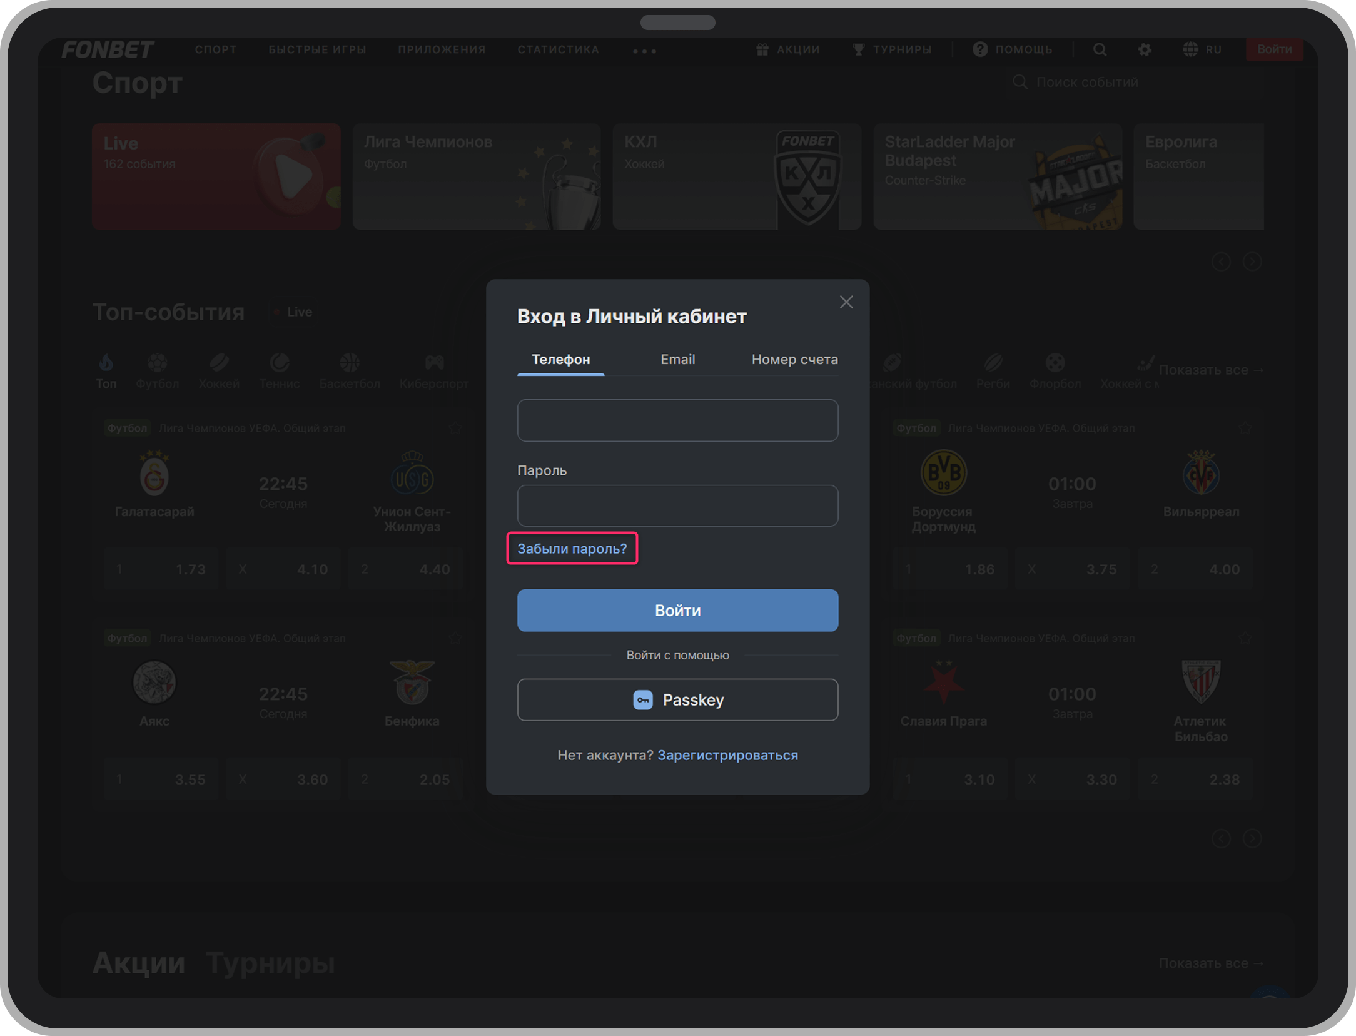Open Акции gift icon in header

point(762,49)
